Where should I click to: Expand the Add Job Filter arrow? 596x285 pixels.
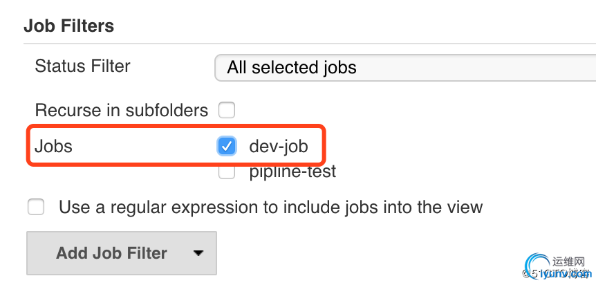[198, 253]
